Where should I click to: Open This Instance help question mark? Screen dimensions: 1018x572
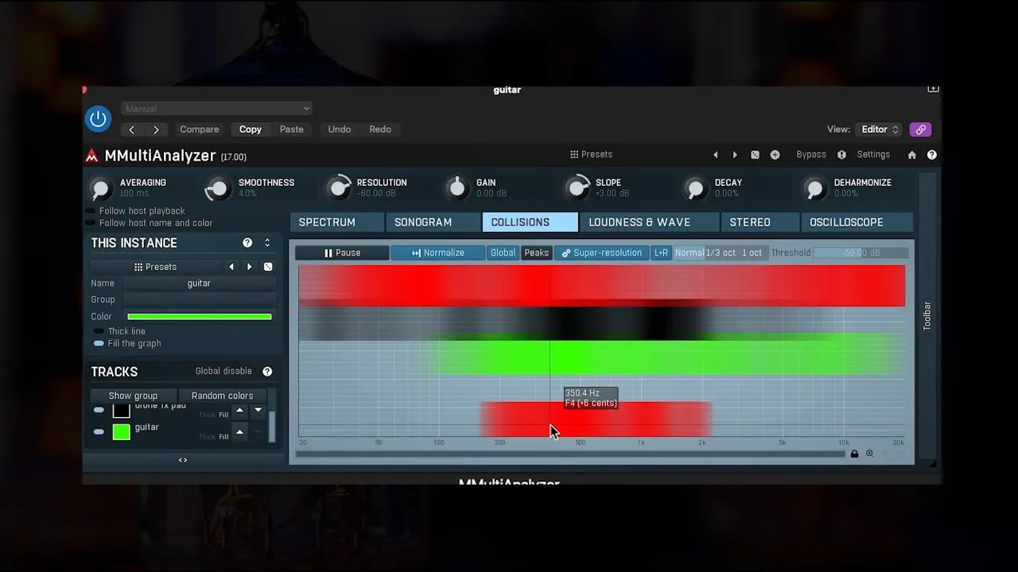pos(247,243)
